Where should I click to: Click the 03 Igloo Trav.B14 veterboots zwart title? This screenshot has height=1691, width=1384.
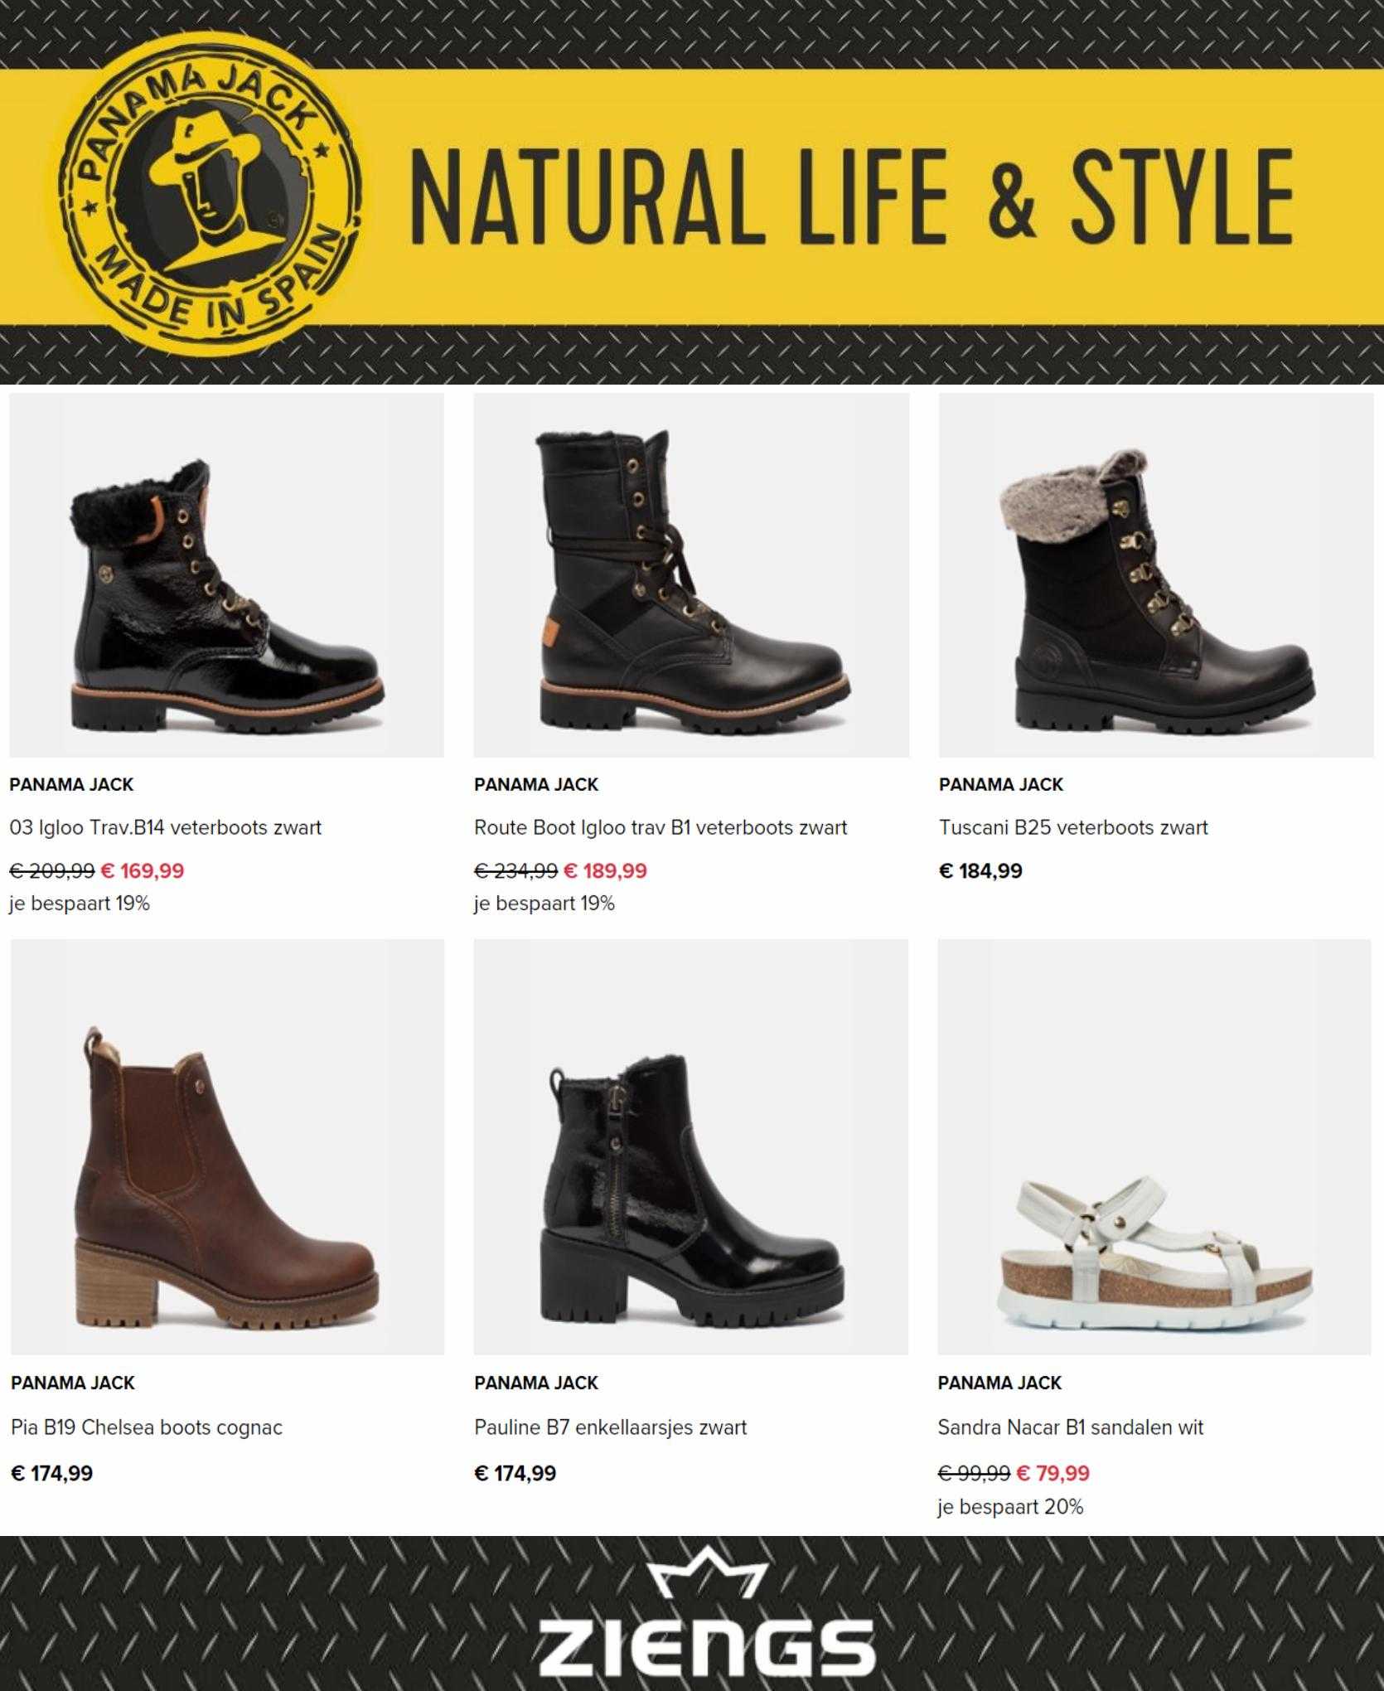pos(166,827)
